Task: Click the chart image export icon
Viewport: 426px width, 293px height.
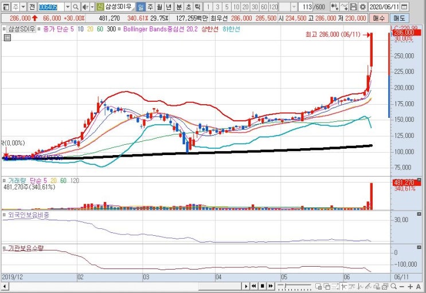Action: [x=385, y=286]
